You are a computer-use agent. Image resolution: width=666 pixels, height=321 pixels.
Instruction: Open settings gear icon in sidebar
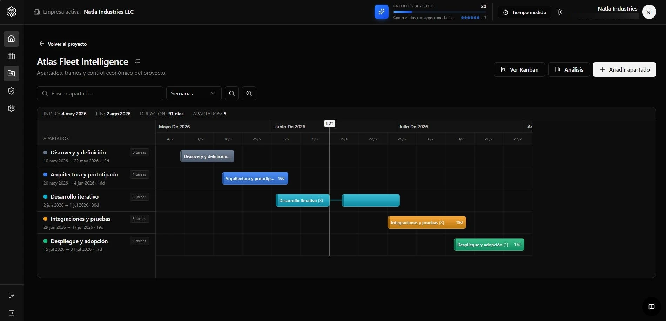click(x=11, y=108)
